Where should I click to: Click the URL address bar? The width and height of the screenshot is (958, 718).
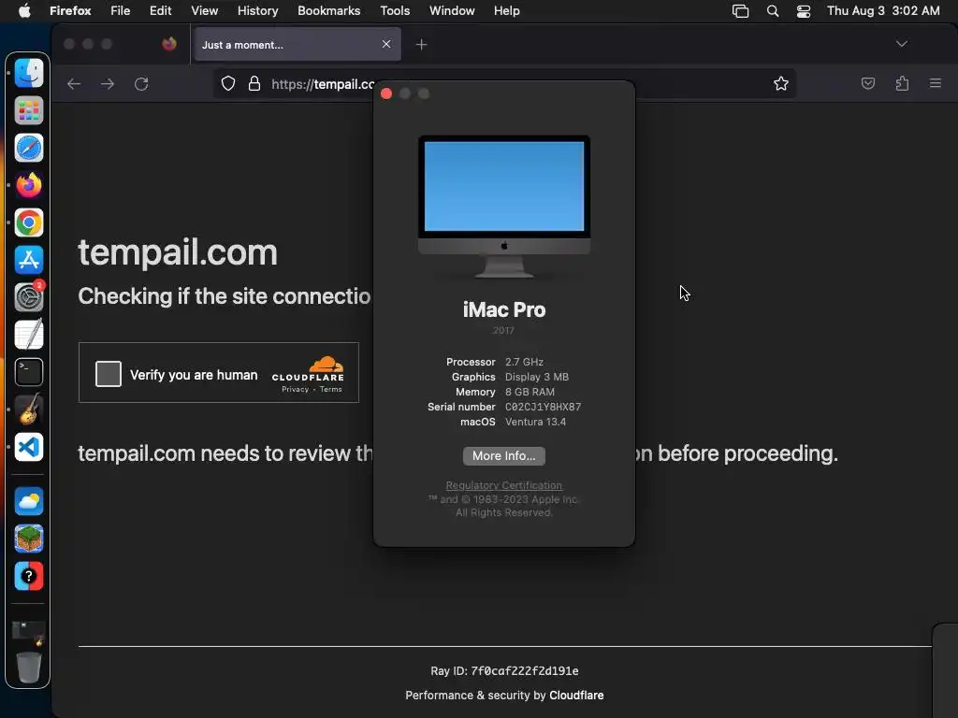pyautogui.click(x=504, y=83)
